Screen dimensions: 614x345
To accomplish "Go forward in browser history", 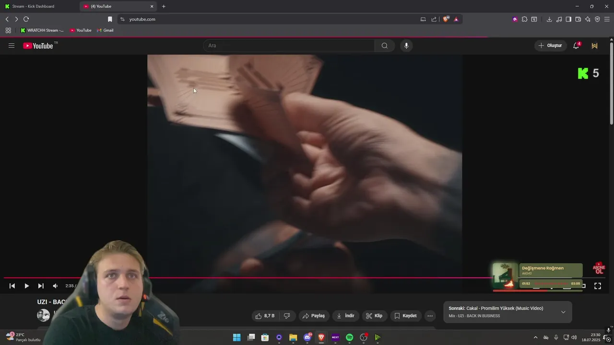I will pos(16,19).
